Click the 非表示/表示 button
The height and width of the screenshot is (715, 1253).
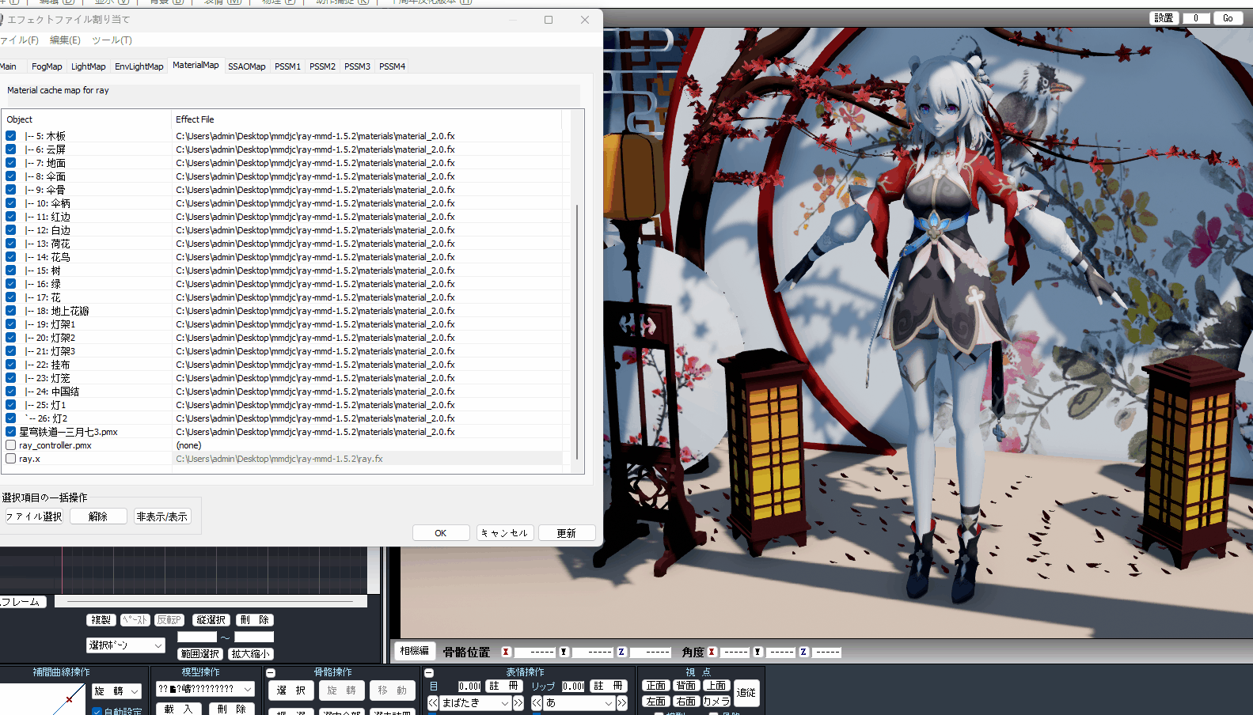162,516
